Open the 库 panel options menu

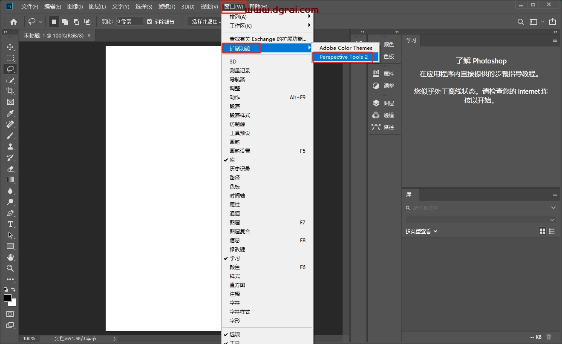point(555,194)
